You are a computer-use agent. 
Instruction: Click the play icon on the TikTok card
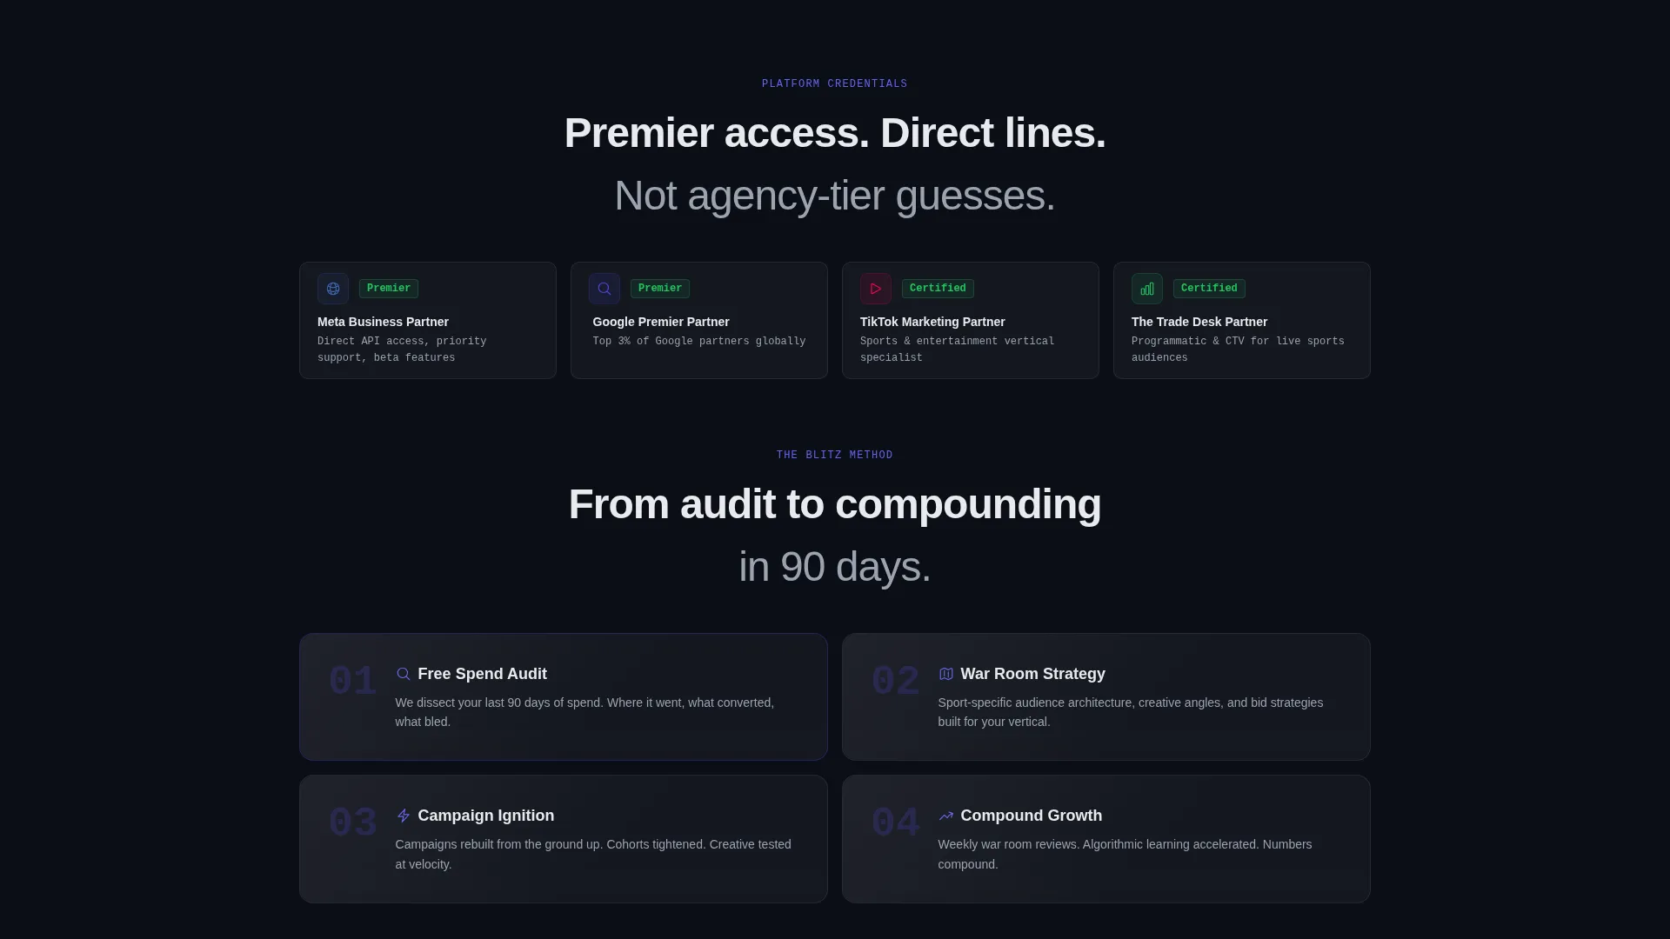click(876, 289)
